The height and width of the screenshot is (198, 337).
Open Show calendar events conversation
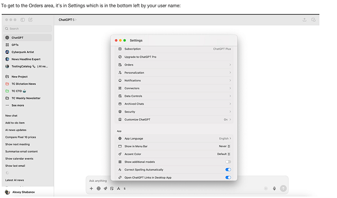click(x=19, y=159)
